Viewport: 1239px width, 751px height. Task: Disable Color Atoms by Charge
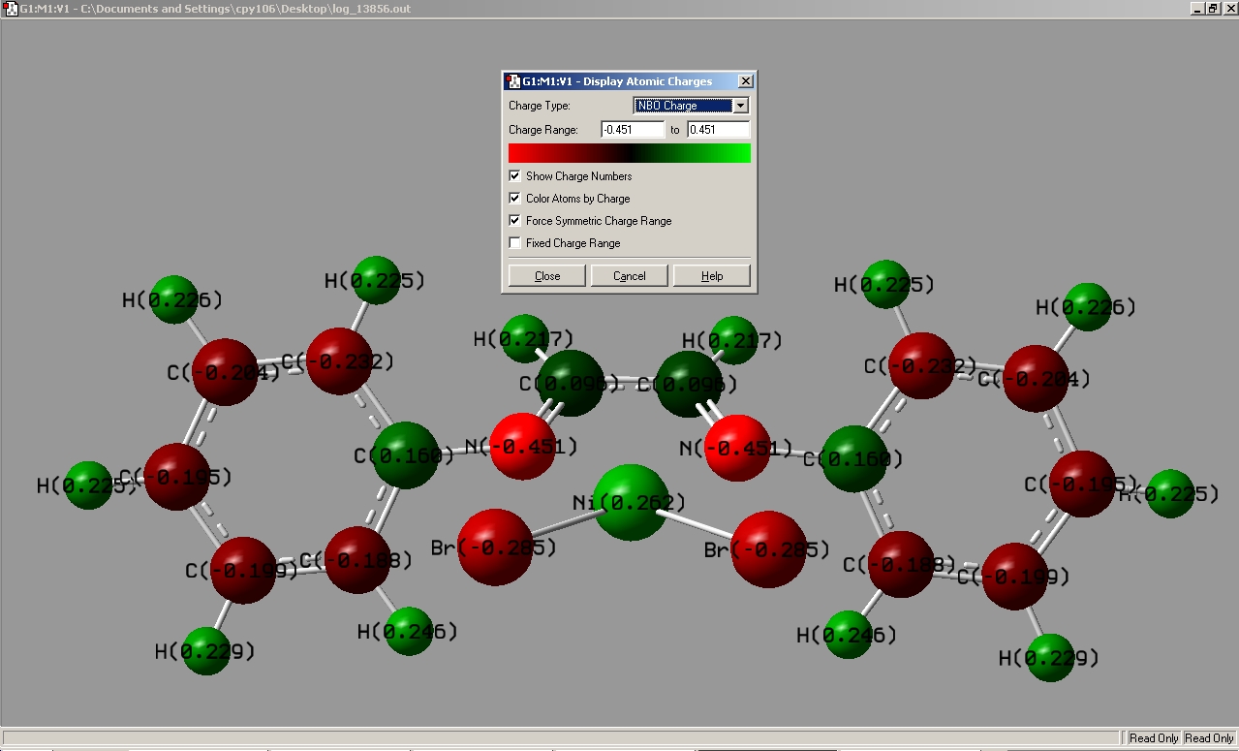coord(515,199)
